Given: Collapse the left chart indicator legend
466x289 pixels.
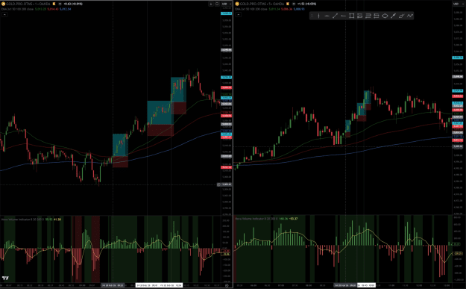Looking at the screenshot, I should [4, 15].
